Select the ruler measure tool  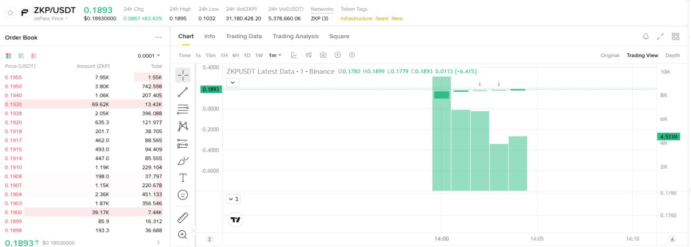(182, 217)
